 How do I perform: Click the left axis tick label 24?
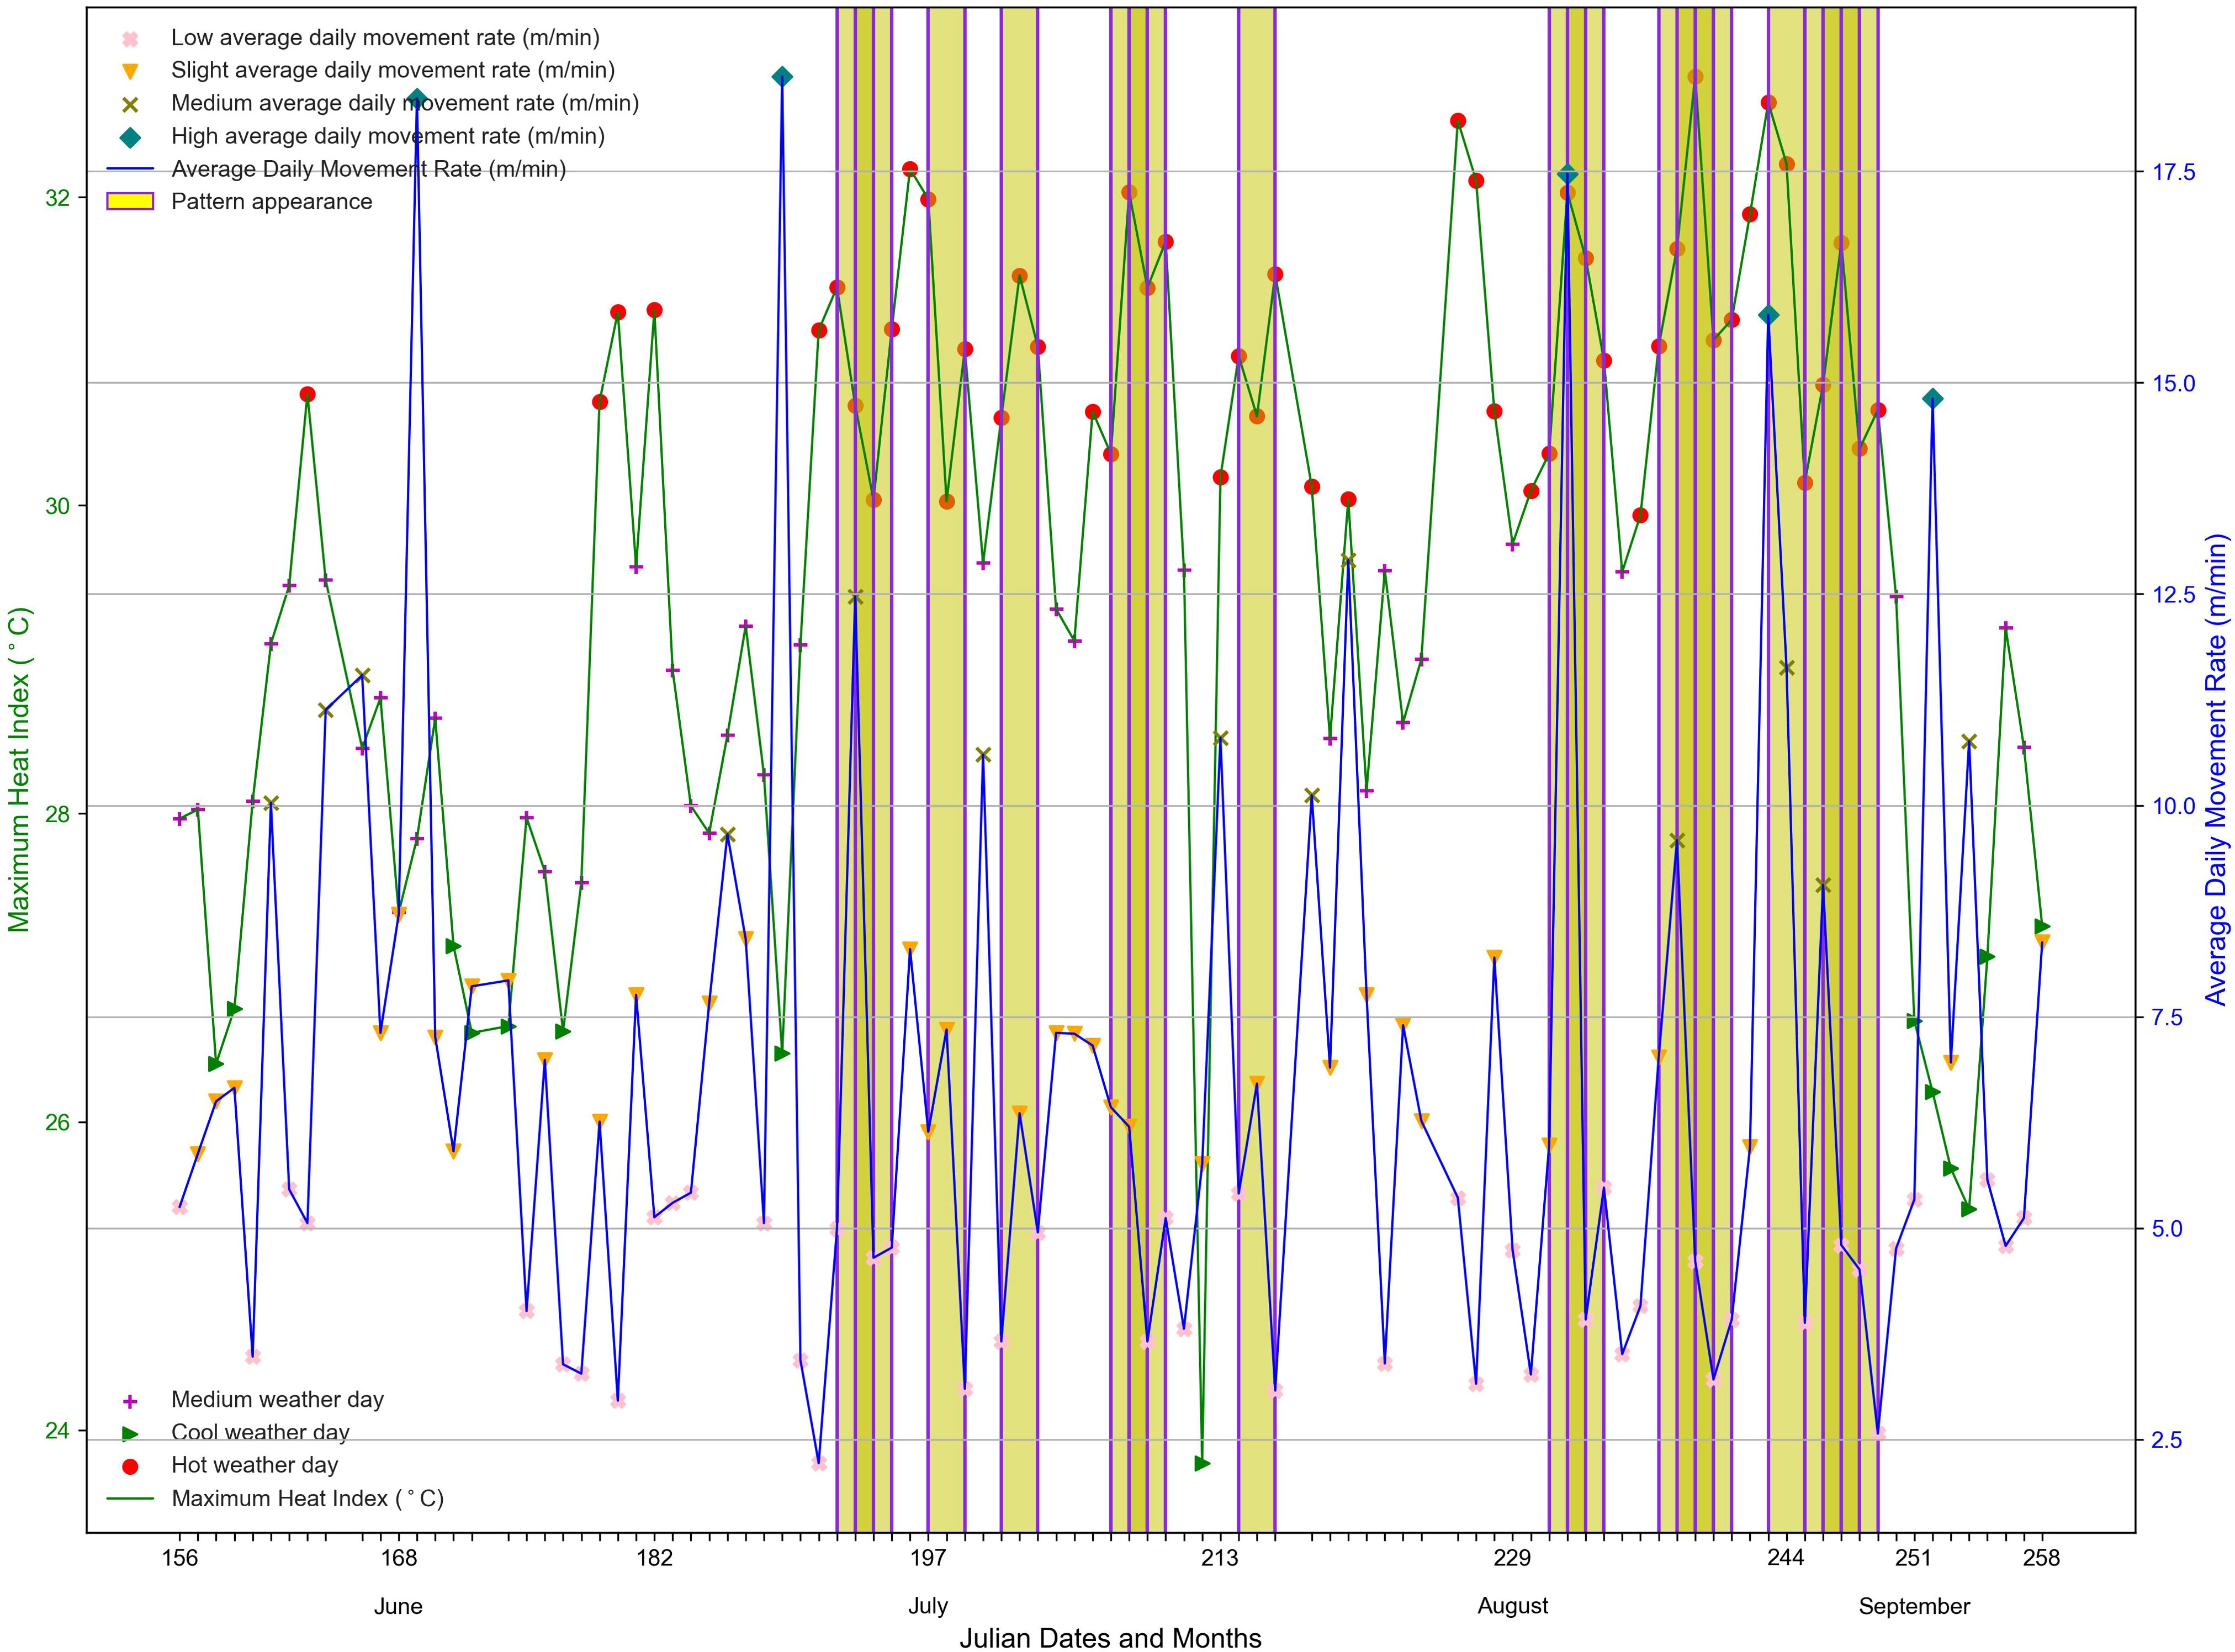coord(59,1430)
